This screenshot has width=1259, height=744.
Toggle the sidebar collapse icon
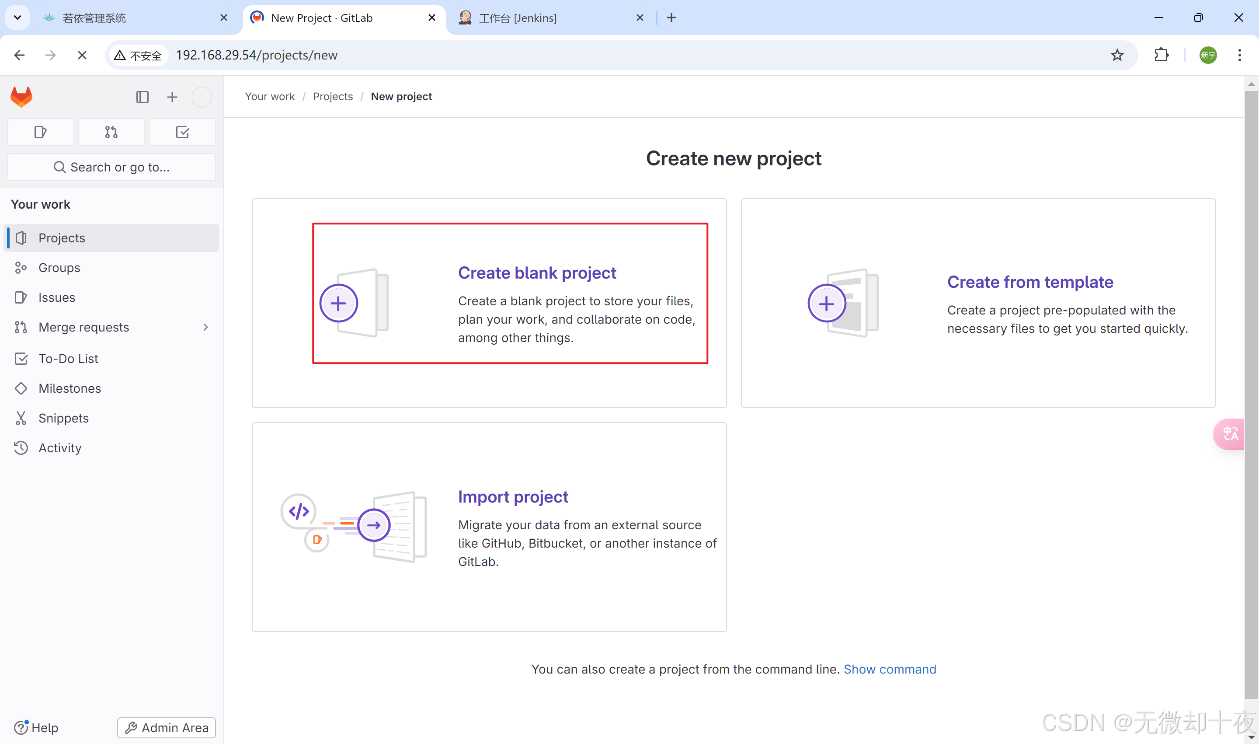(142, 97)
